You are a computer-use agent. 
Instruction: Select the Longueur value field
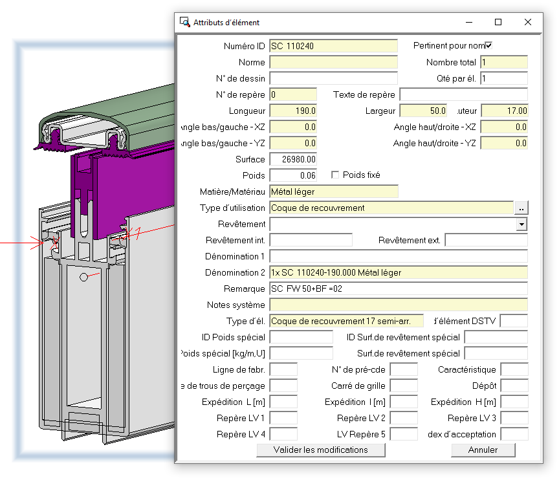292,111
